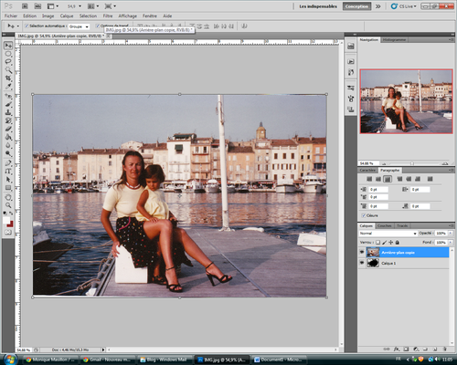This screenshot has height=365, width=457.
Task: Toggle Quick Mask mode button
Action: click(x=8, y=233)
